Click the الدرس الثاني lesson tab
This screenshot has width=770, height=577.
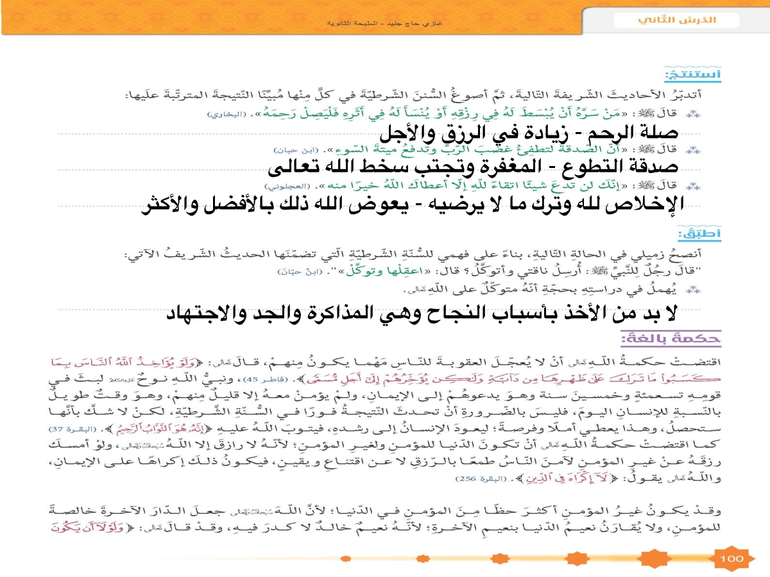tap(676, 21)
